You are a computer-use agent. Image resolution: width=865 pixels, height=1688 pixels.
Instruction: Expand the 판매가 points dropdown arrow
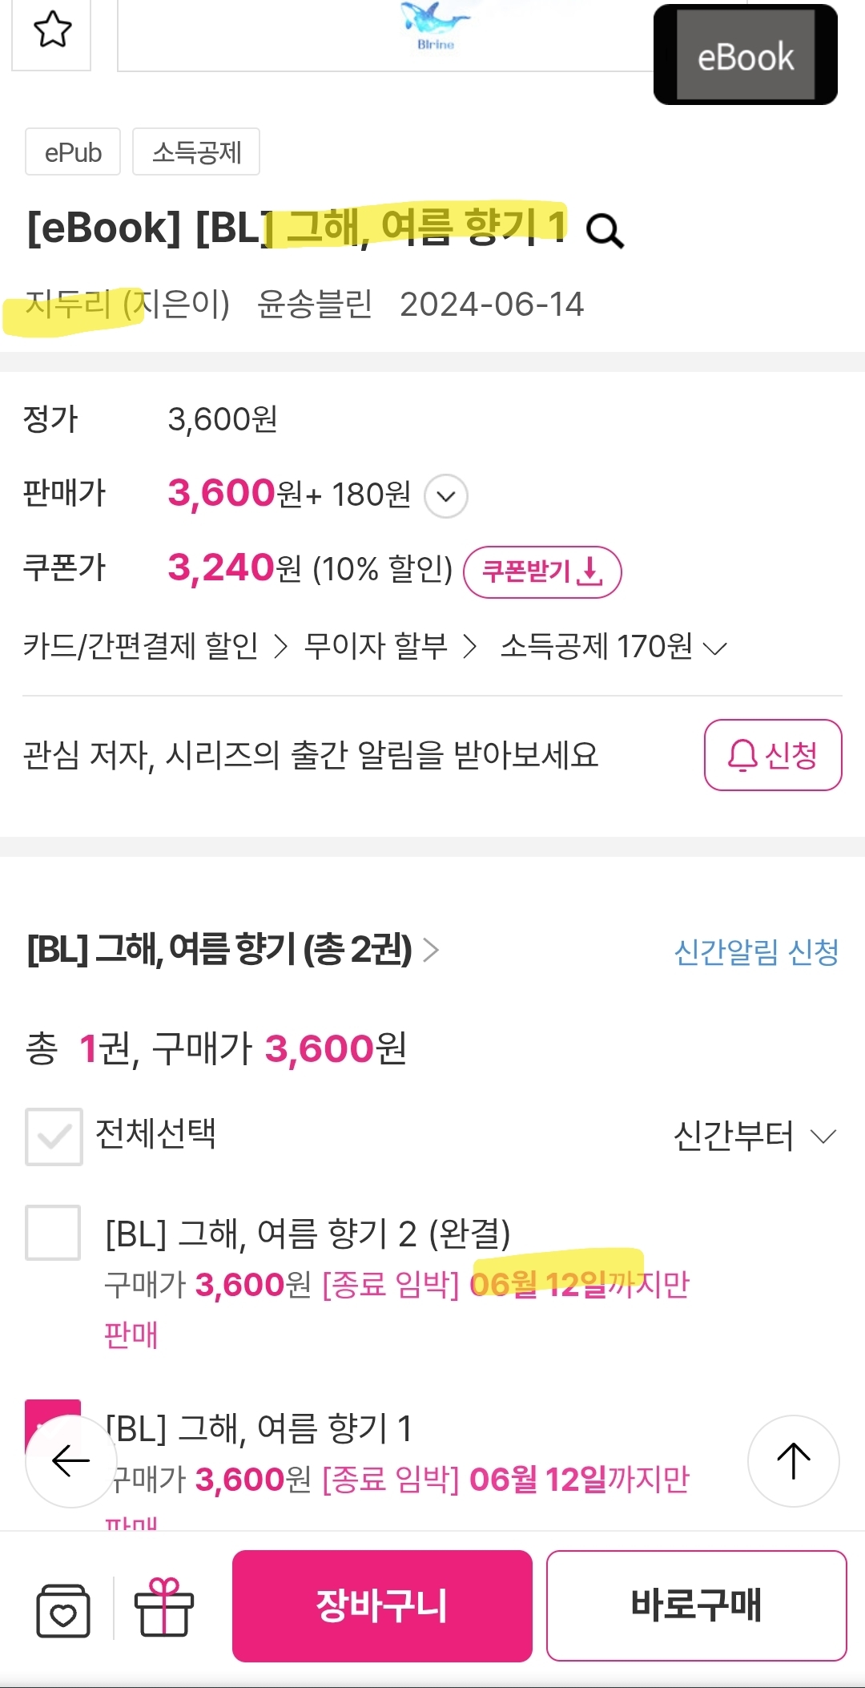coord(446,496)
